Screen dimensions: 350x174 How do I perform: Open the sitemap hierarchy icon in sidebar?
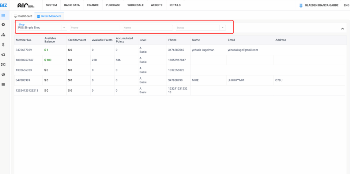tap(3, 35)
